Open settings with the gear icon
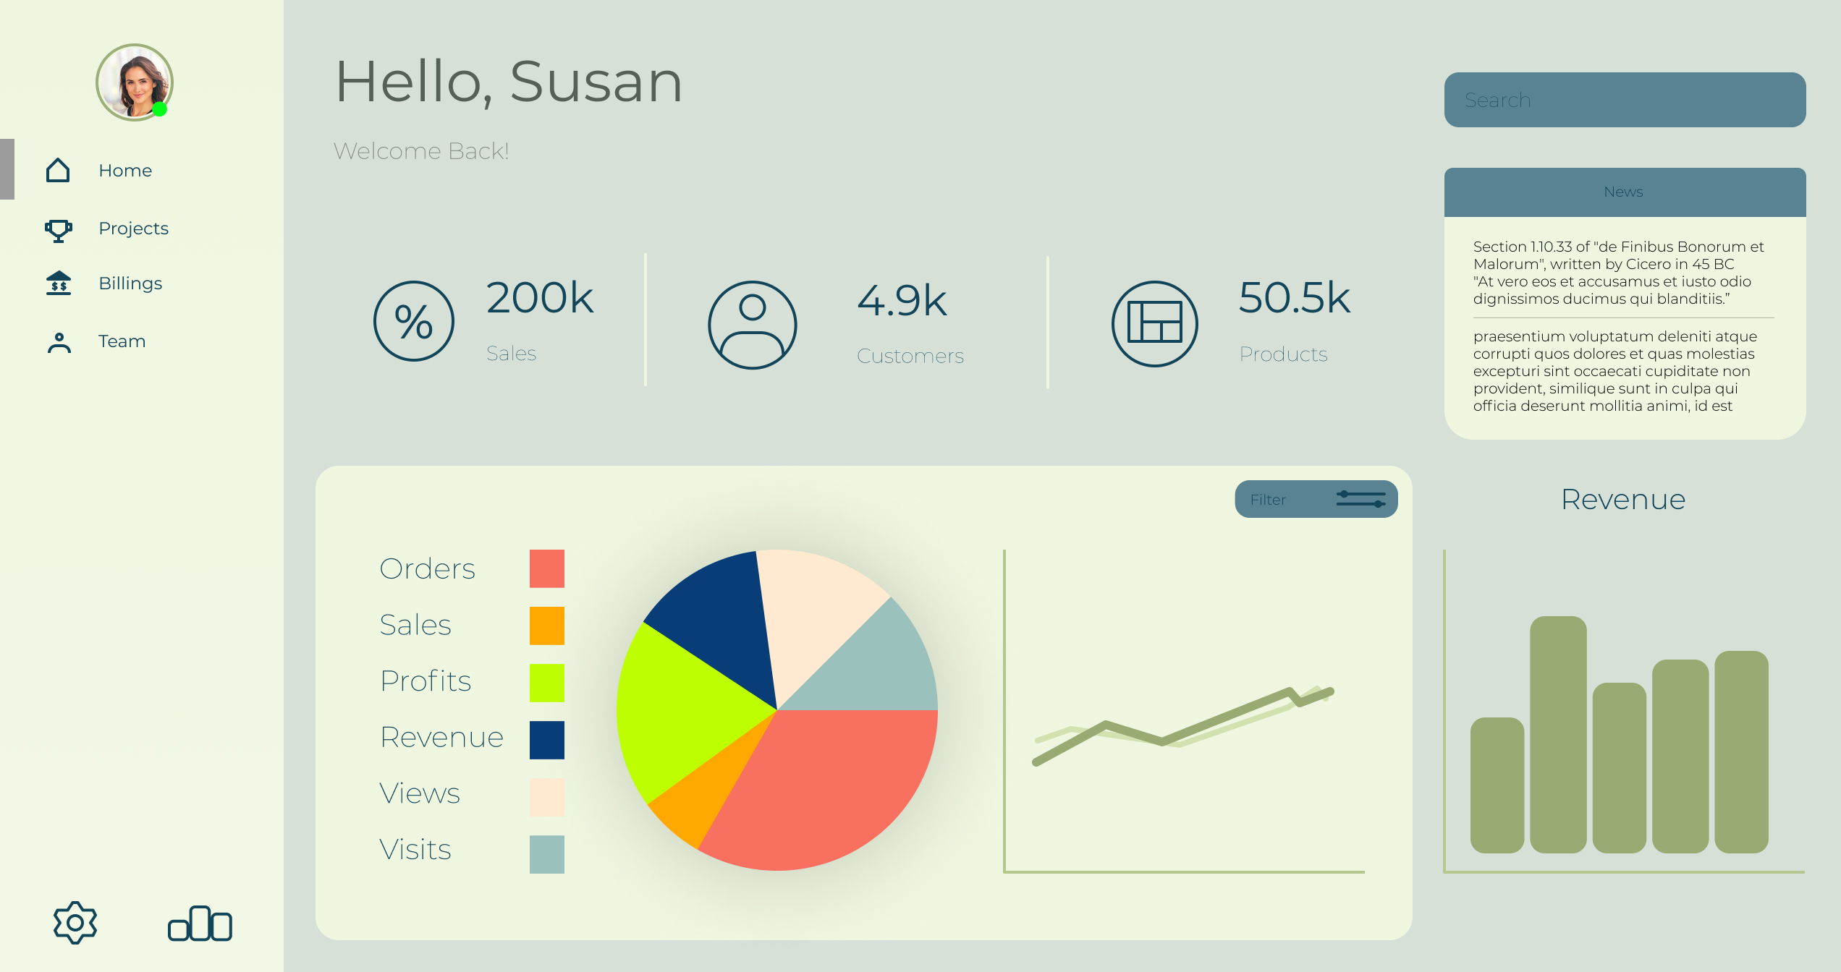This screenshot has height=972, width=1841. click(x=75, y=922)
